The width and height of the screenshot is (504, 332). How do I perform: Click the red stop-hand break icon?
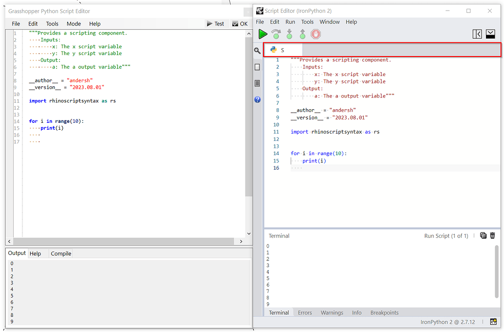(317, 34)
